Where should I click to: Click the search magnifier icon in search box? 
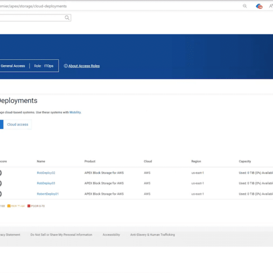tap(67, 18)
